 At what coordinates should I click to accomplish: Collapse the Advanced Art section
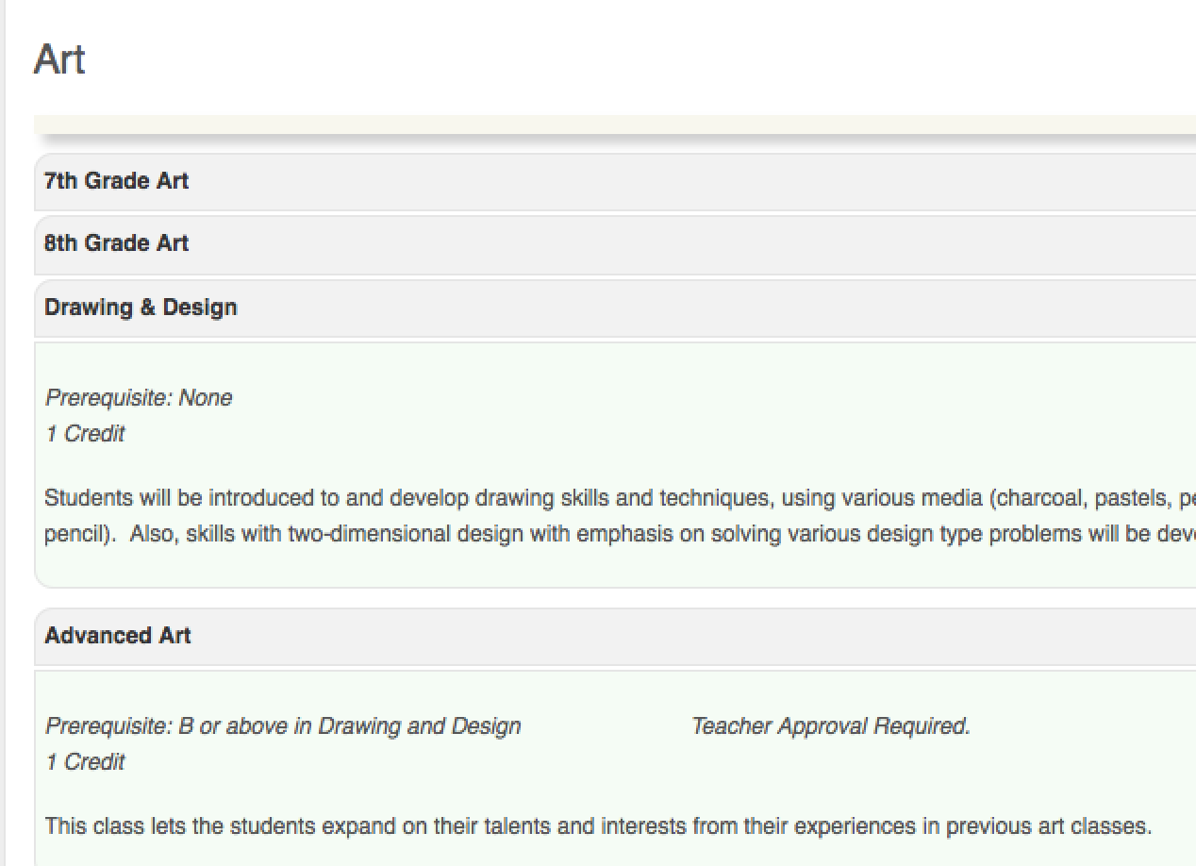tap(118, 636)
